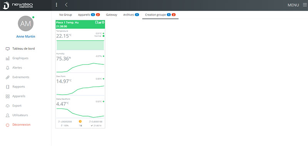Screen dimensions: 308x146
Task: Click the Newsteo Webmonitor logo
Action: [18, 5]
